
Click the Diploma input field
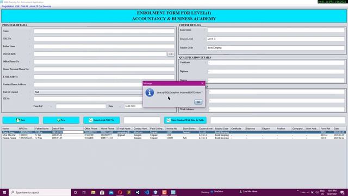[x=276, y=71]
